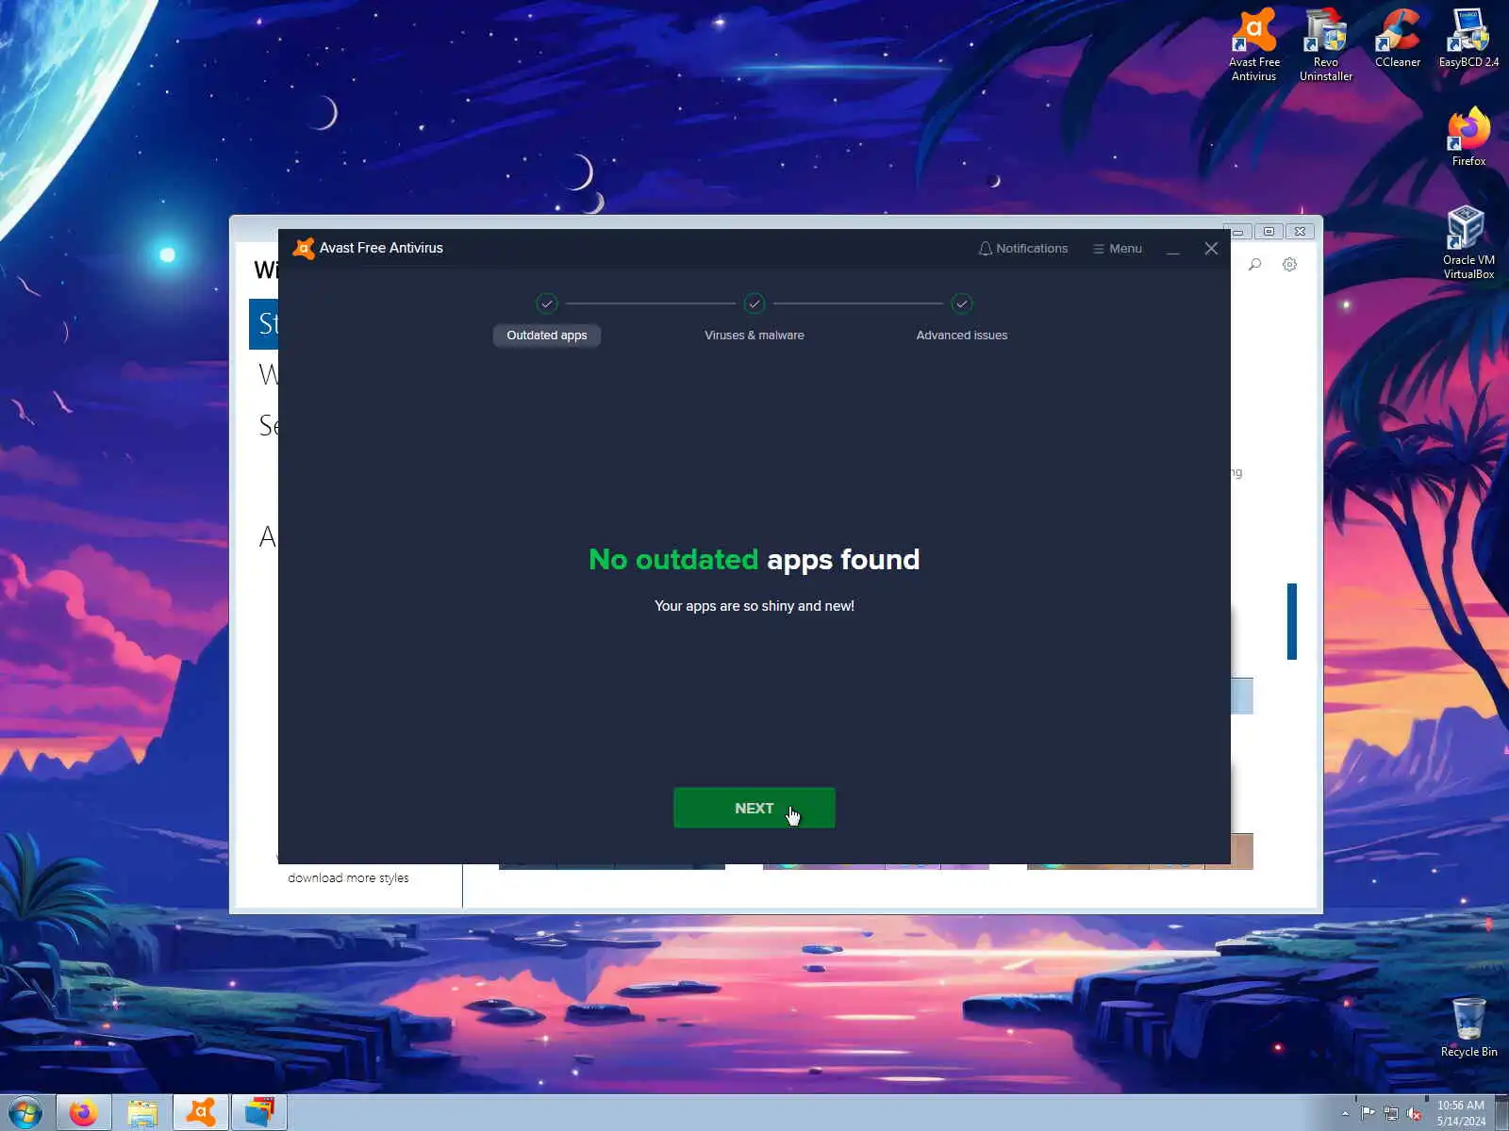Open Action Center flag tray icon
The height and width of the screenshot is (1131, 1509).
point(1368,1113)
